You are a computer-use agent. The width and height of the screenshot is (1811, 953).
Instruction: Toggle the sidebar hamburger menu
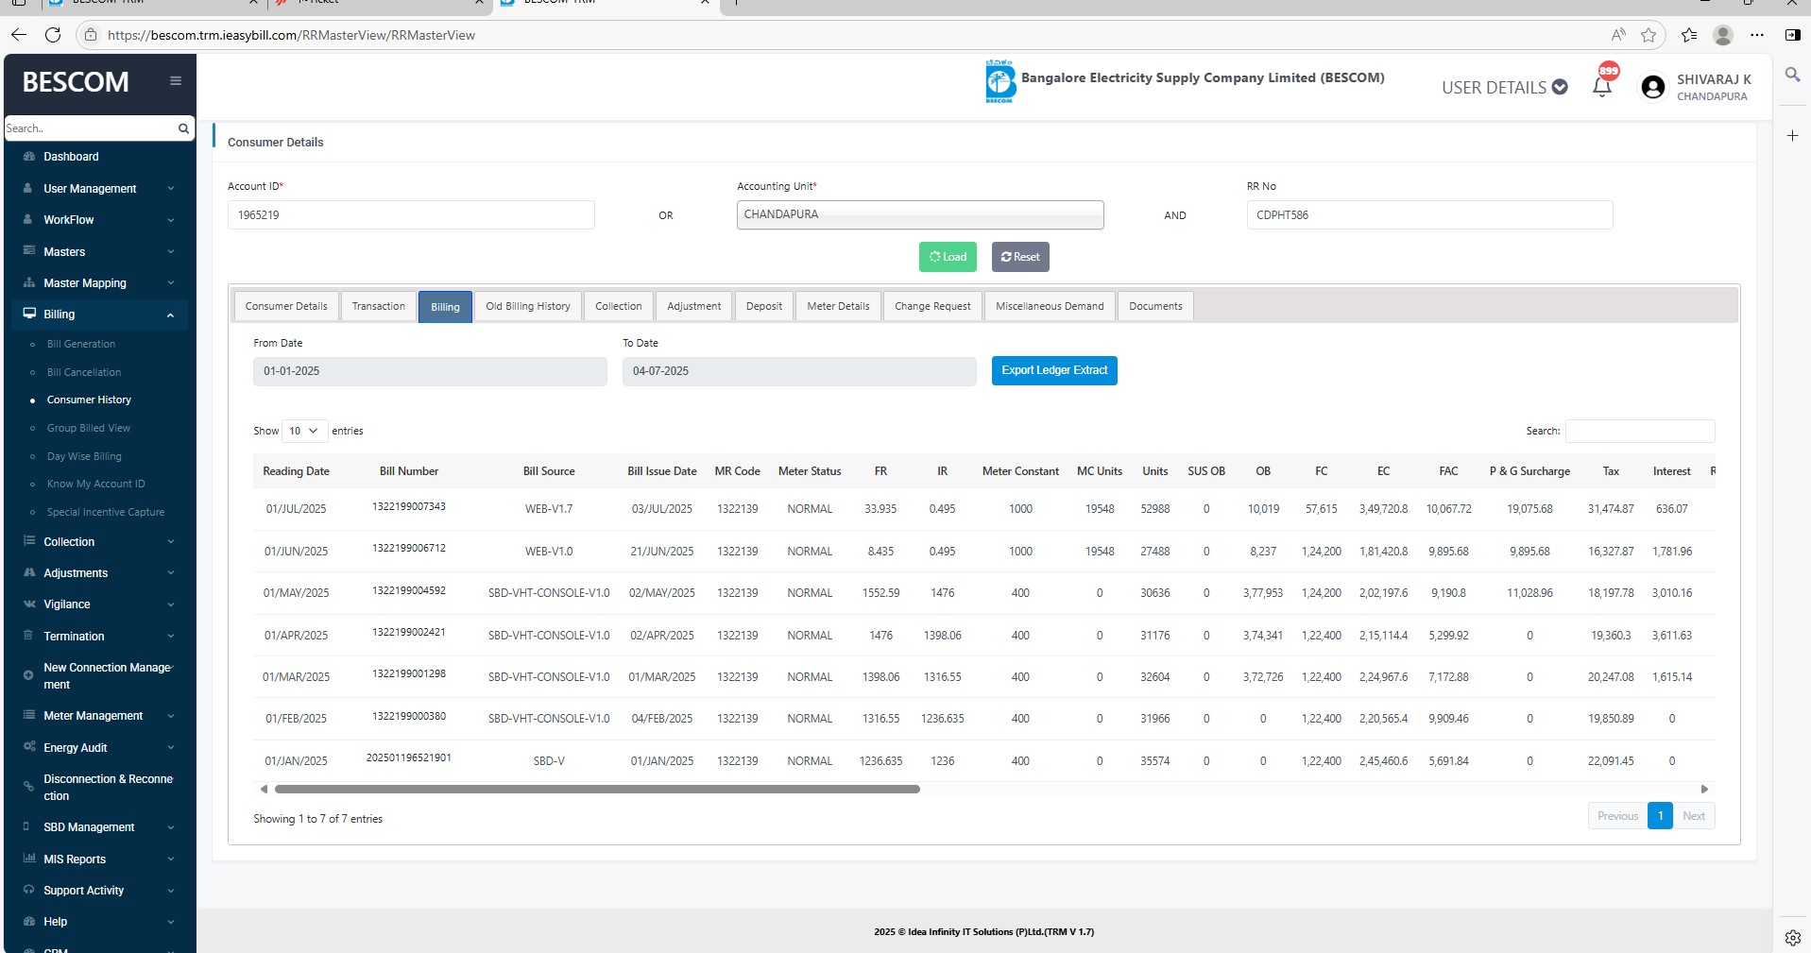[x=175, y=81]
